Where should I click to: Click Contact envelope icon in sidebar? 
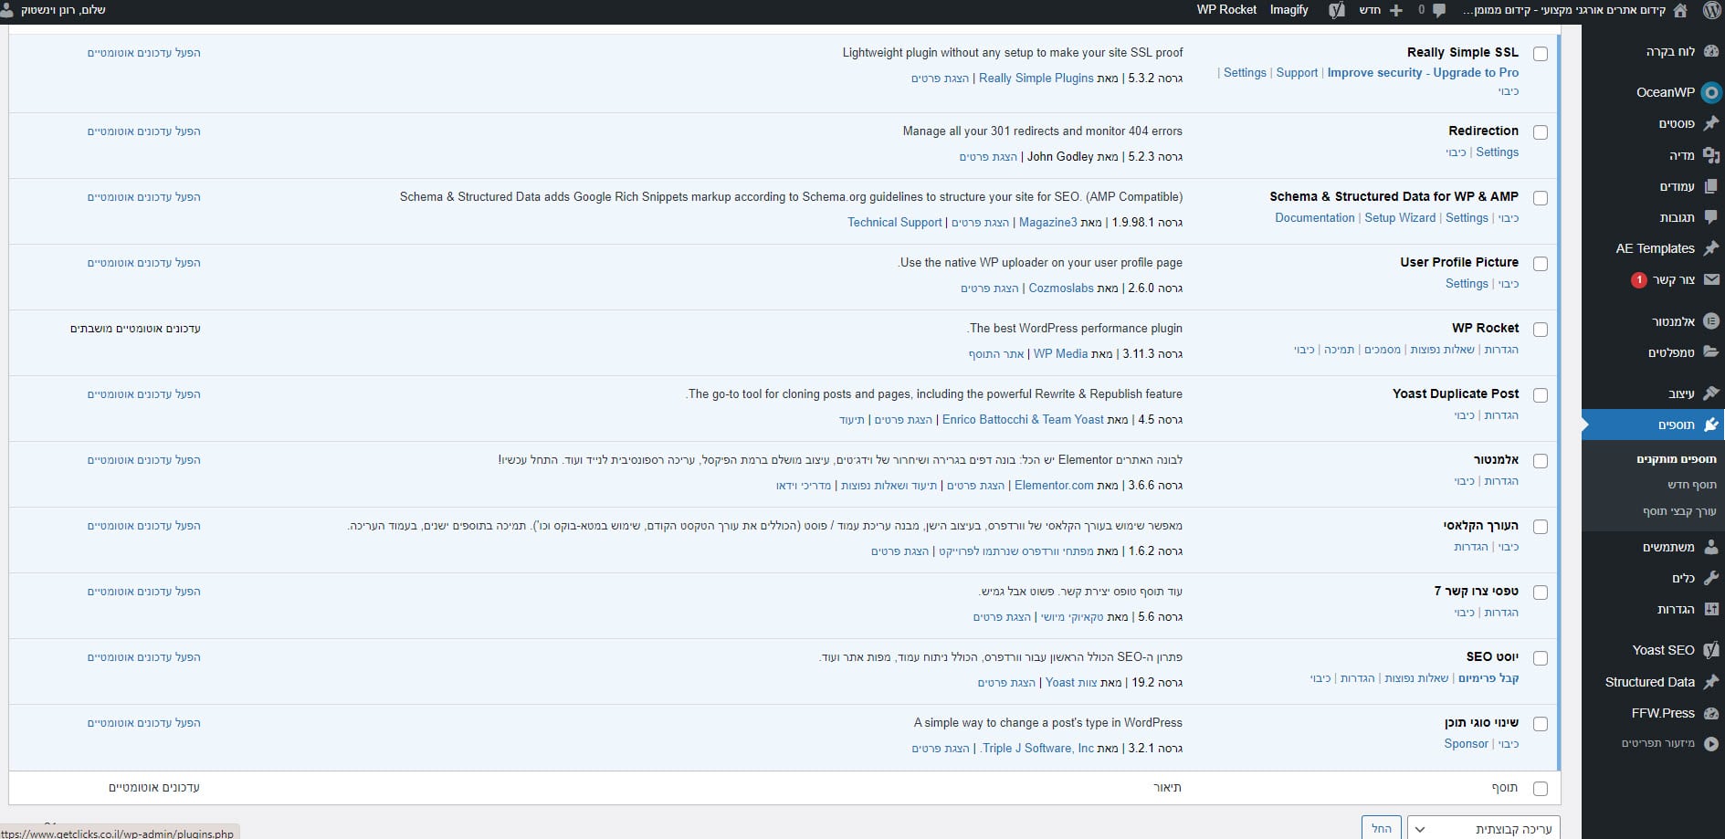coord(1711,279)
